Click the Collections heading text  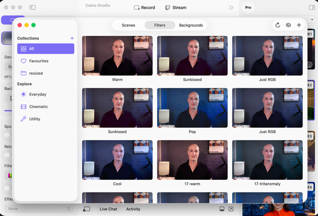point(28,38)
